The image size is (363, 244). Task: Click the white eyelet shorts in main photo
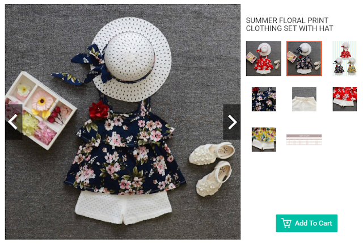(x=124, y=207)
